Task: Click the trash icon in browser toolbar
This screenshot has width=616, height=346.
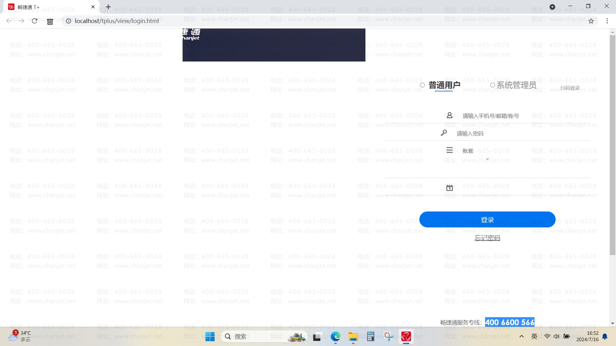Action: click(50, 21)
